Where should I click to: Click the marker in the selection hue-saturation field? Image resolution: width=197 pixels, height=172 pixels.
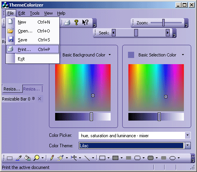tap(166, 97)
